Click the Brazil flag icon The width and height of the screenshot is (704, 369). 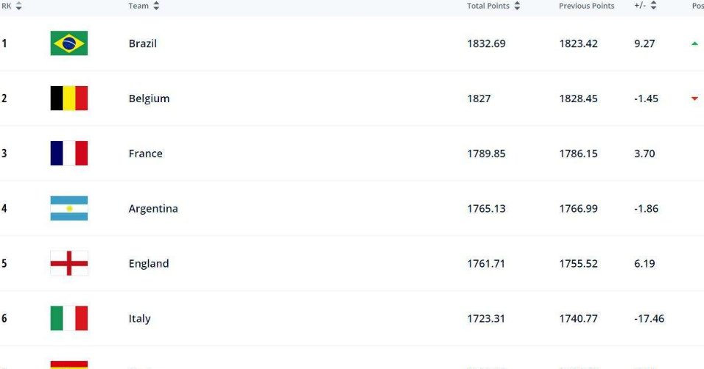click(68, 43)
